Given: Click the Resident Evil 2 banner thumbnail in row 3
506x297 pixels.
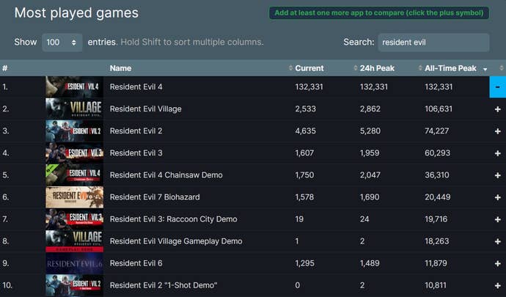Looking at the screenshot, I should [x=75, y=131].
